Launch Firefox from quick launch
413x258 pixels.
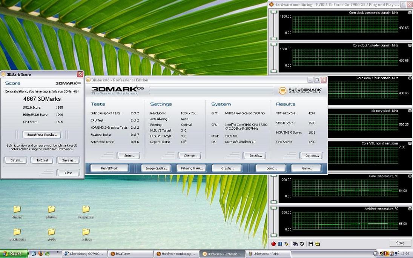(x=40, y=254)
